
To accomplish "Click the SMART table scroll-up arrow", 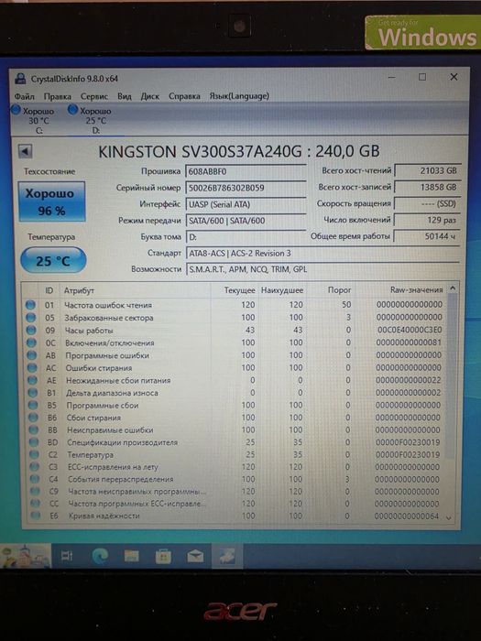I will pyautogui.click(x=453, y=288).
